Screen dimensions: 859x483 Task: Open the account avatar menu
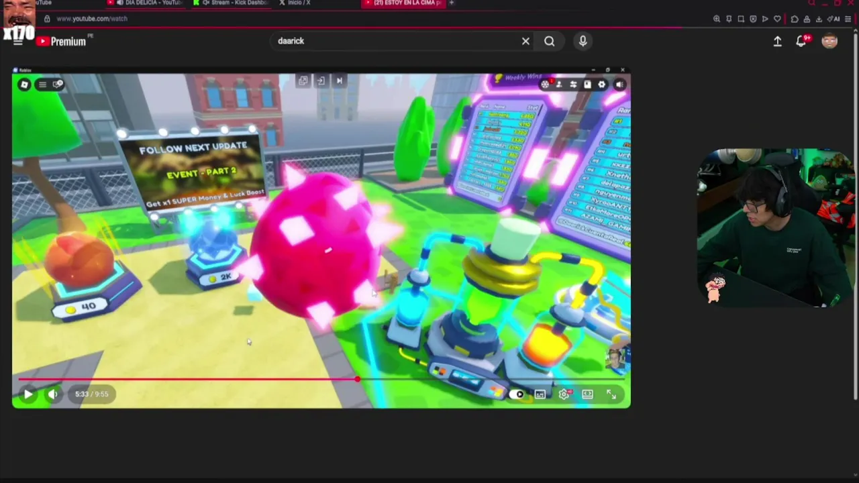click(829, 41)
